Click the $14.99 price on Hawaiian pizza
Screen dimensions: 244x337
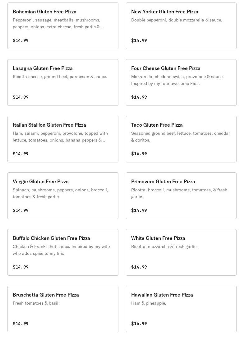point(139,324)
